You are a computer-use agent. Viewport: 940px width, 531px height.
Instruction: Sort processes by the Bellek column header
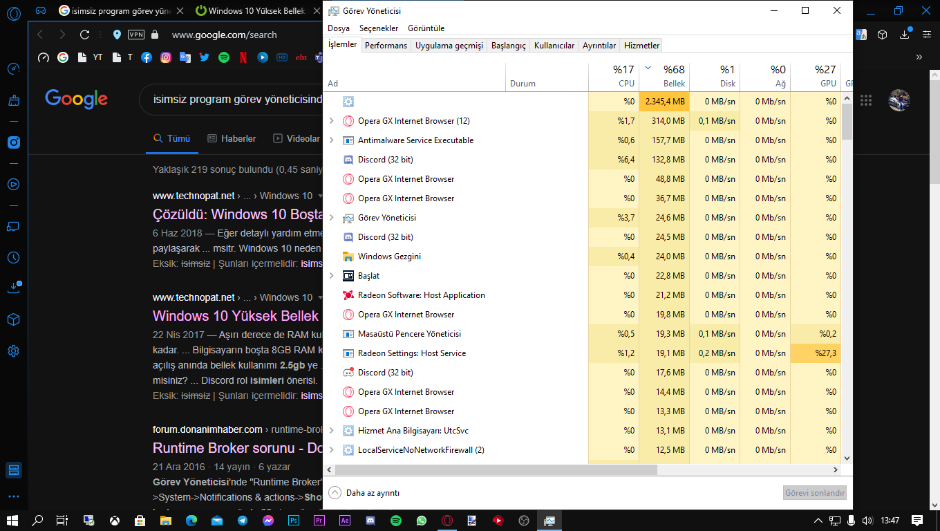(664, 76)
